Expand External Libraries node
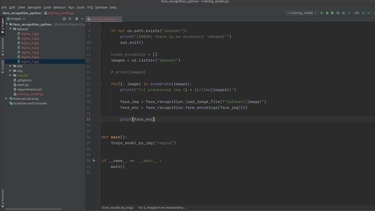 [6, 98]
